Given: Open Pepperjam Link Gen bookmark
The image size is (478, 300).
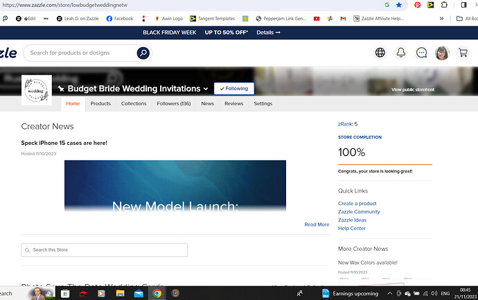Looking at the screenshot, I should [281, 19].
